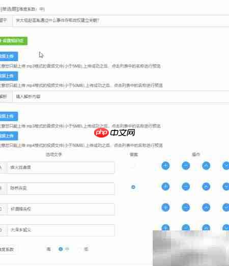This screenshot has height=266, width=229.
Task: Move option C down with the arrow icon
Action: (226, 207)
